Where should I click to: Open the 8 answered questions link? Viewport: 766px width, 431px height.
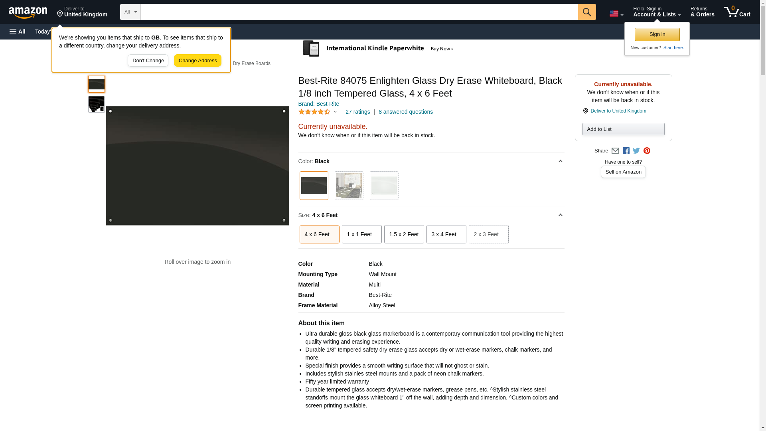405,112
